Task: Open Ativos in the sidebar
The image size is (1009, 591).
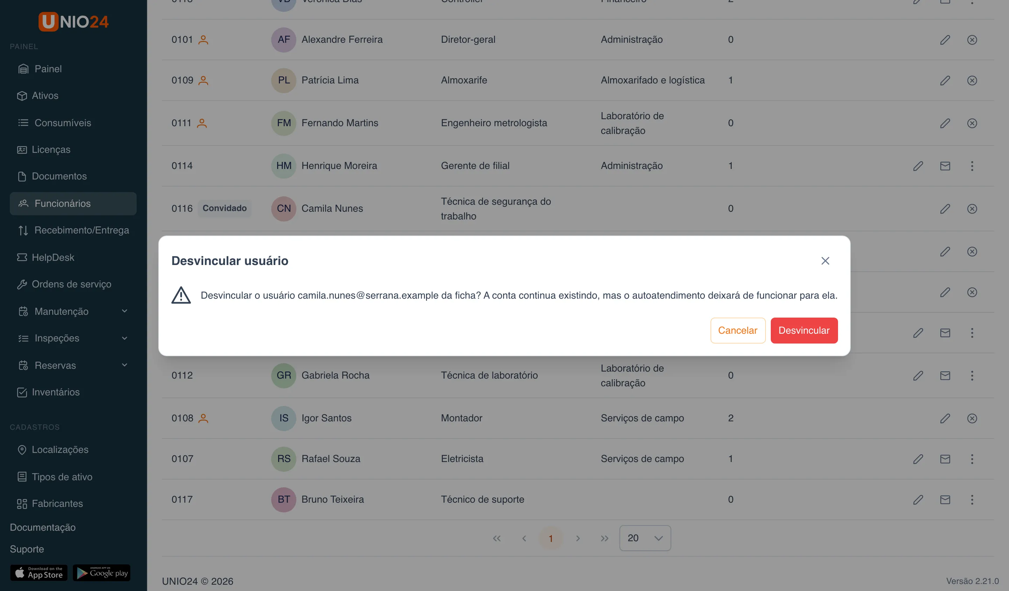Action: (x=73, y=96)
